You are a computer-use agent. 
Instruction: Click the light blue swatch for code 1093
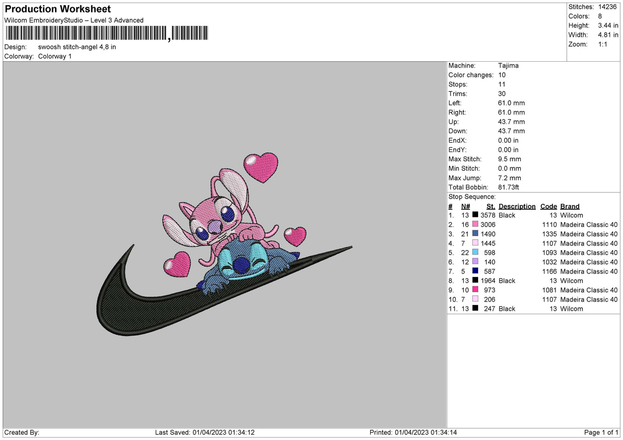click(x=476, y=253)
